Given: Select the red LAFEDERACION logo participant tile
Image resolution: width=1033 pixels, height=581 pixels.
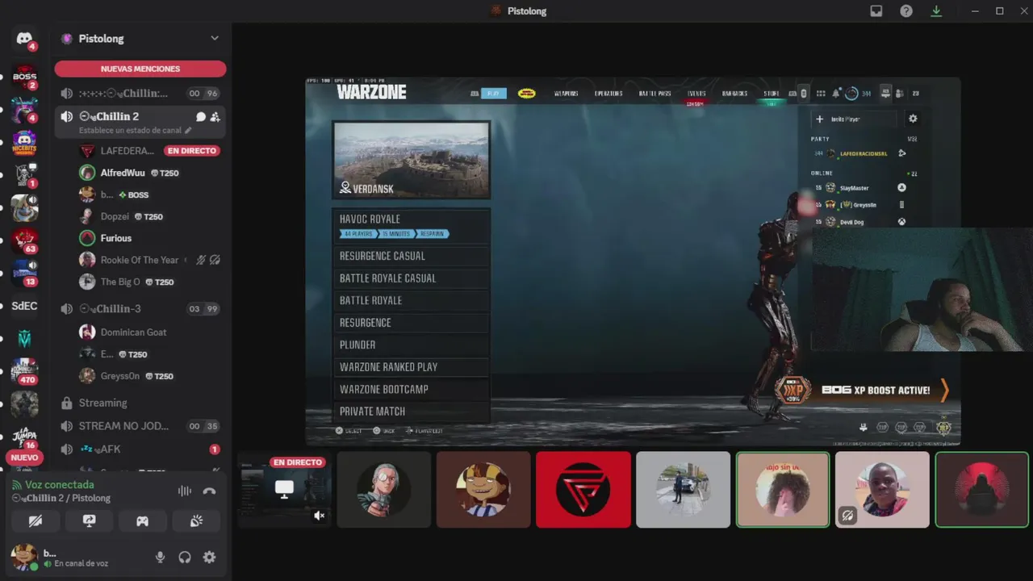Looking at the screenshot, I should [583, 490].
